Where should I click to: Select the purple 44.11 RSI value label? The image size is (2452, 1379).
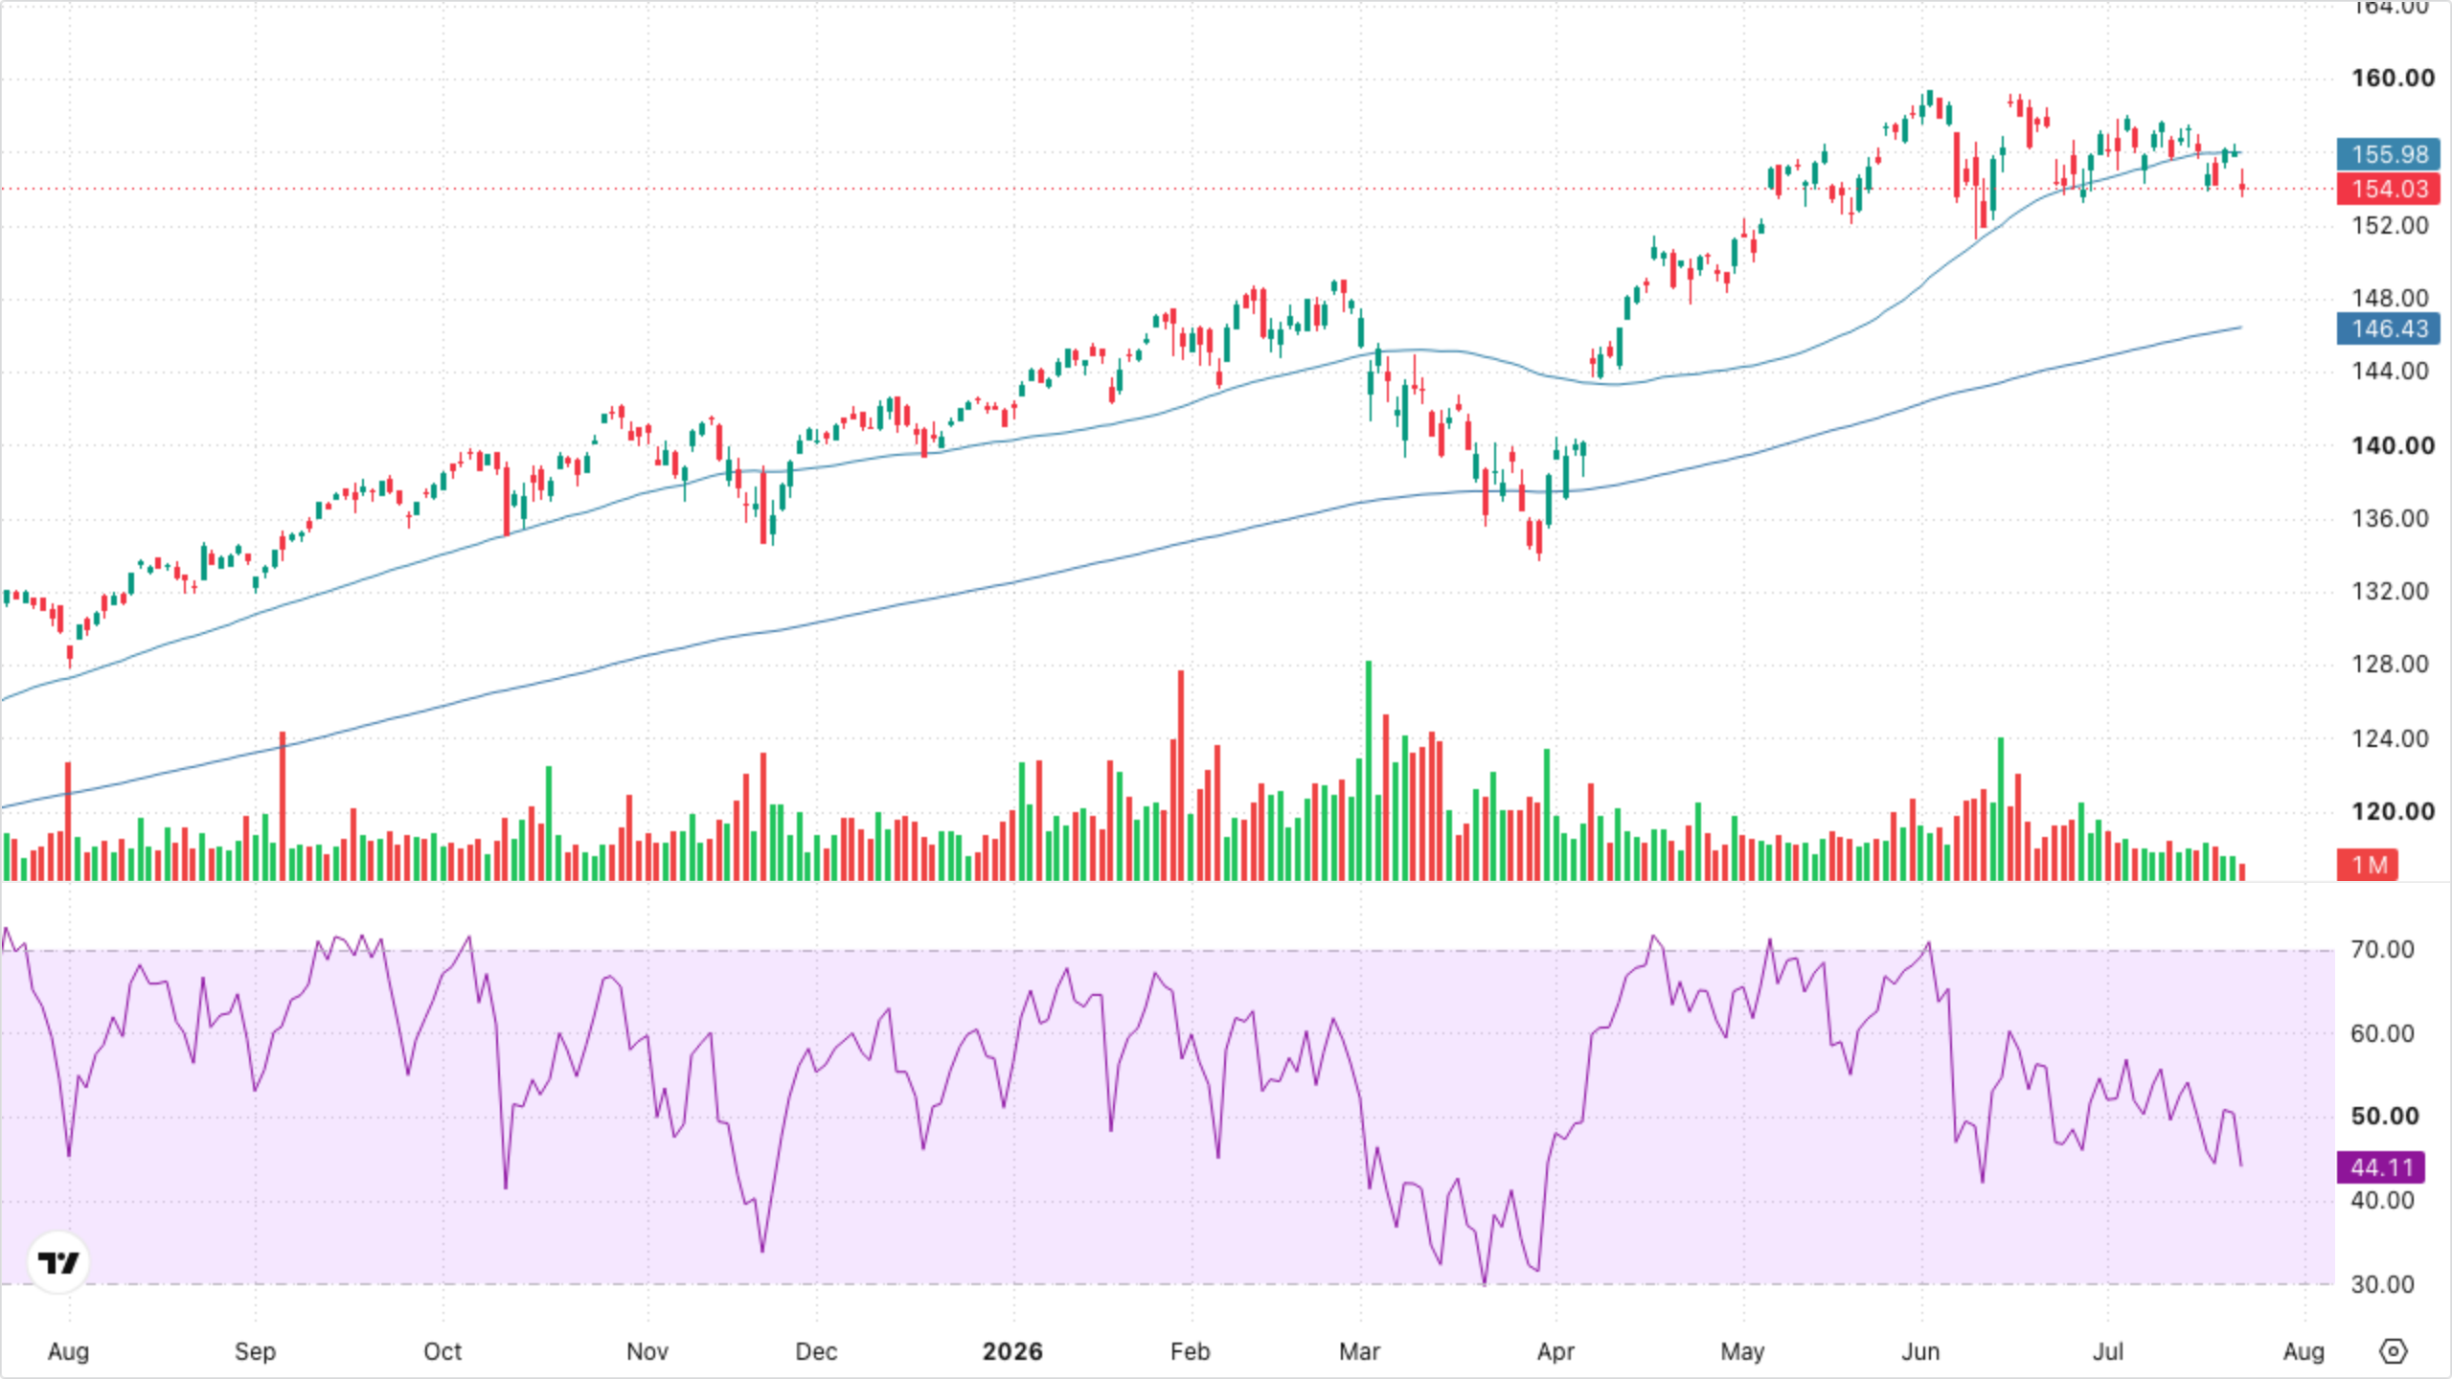coord(2381,1167)
